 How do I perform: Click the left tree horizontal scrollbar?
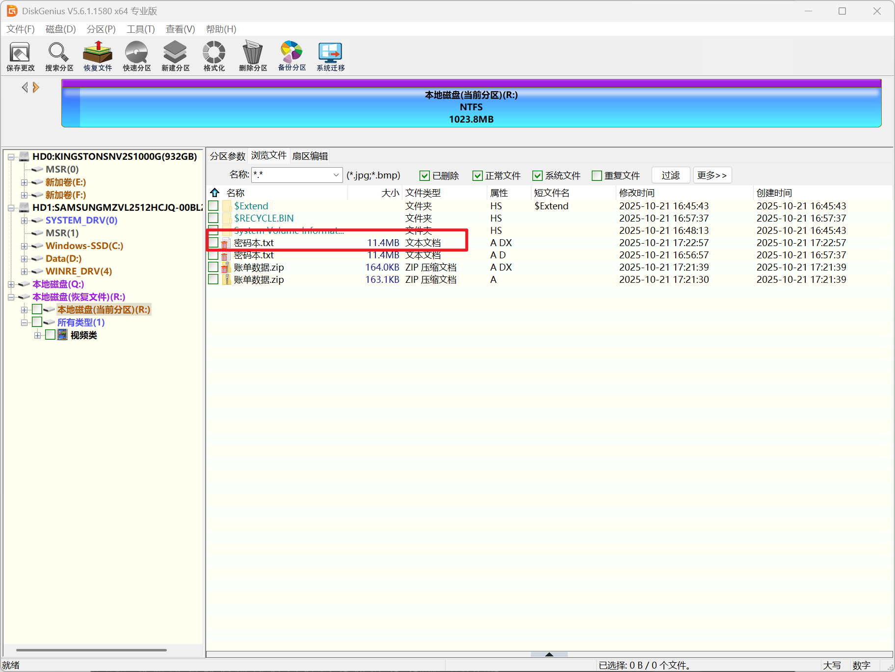[x=91, y=650]
